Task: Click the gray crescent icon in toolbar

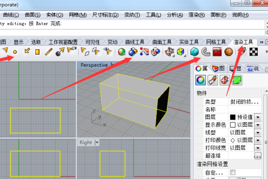Action: tap(206, 52)
